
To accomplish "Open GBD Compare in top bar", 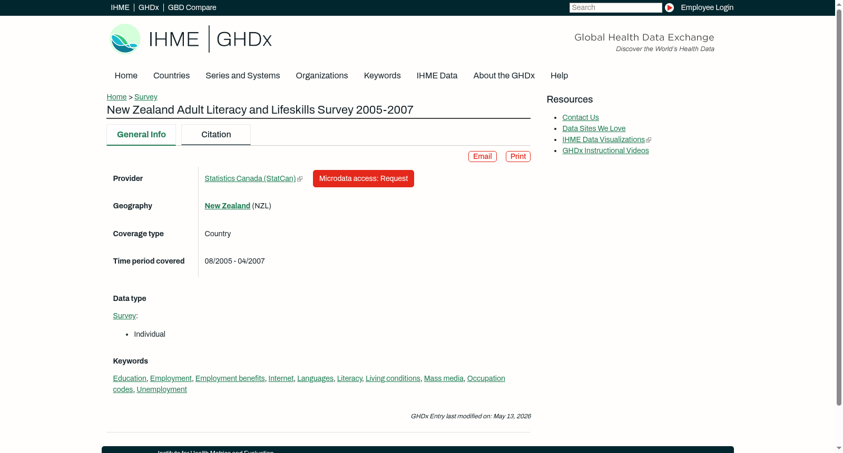I will tap(192, 7).
